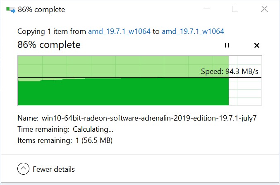
Task: Click the dark green throughput graph area
Action: pos(123,92)
